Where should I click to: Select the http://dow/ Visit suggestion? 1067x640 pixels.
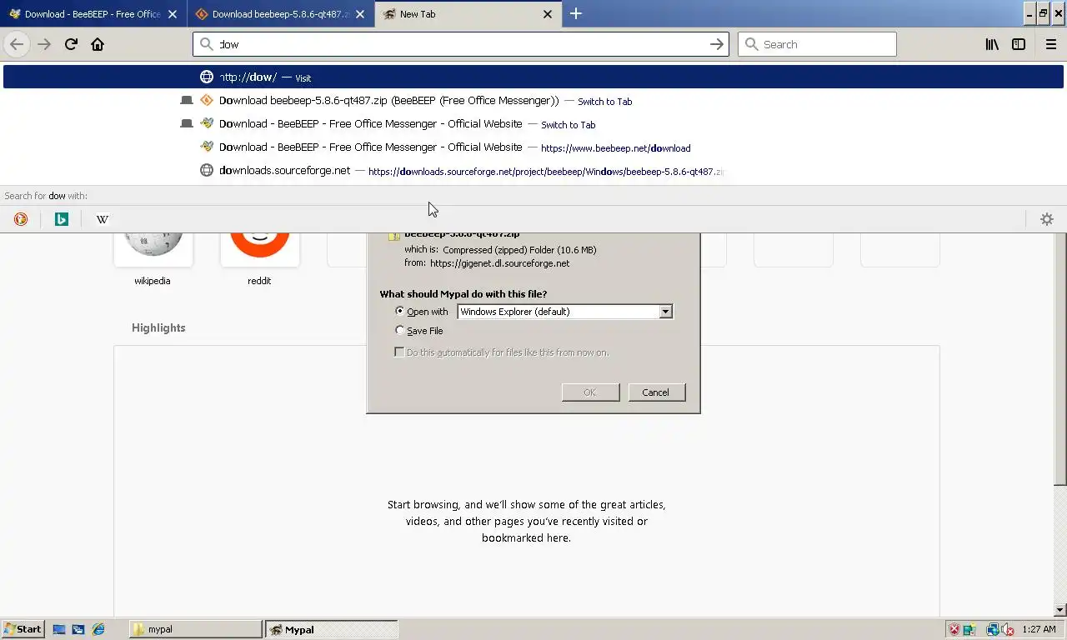[x=533, y=77]
